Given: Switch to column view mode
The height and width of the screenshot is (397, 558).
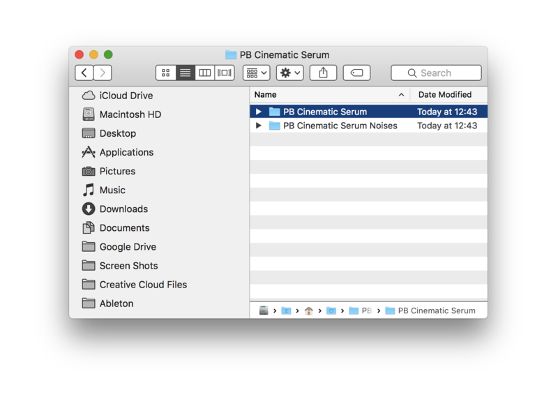Looking at the screenshot, I should point(204,73).
